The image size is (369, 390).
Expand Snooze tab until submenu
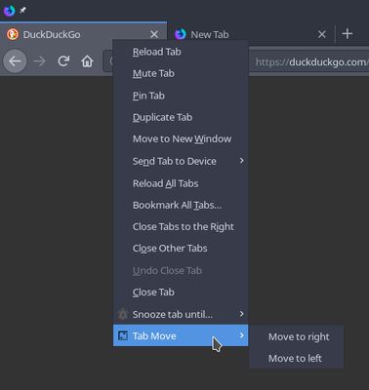241,314
